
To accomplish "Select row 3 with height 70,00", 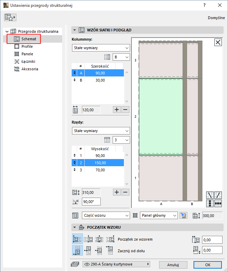I will 98,170.
